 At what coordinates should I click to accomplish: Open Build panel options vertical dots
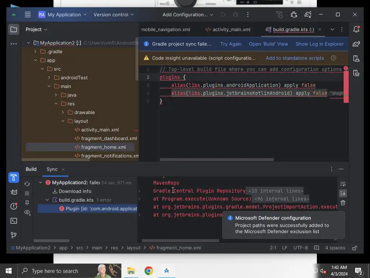pos(332,169)
